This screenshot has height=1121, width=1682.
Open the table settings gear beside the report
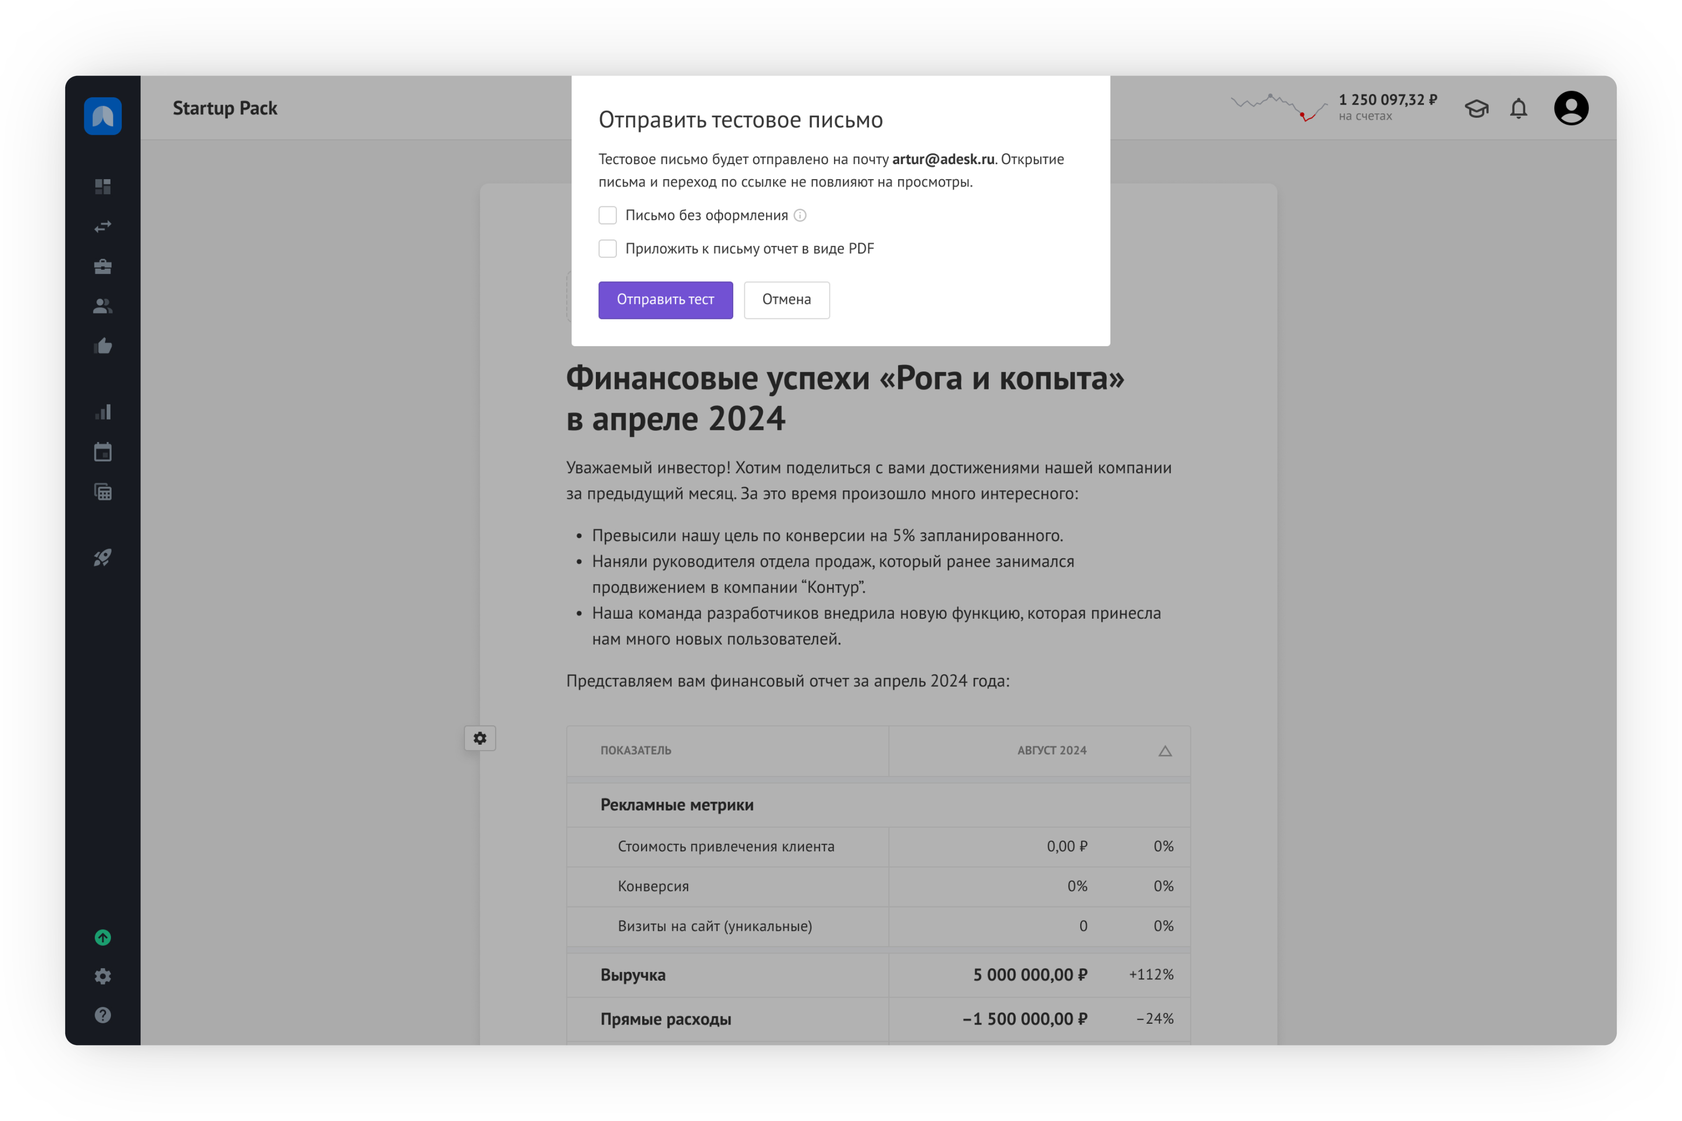pos(480,738)
